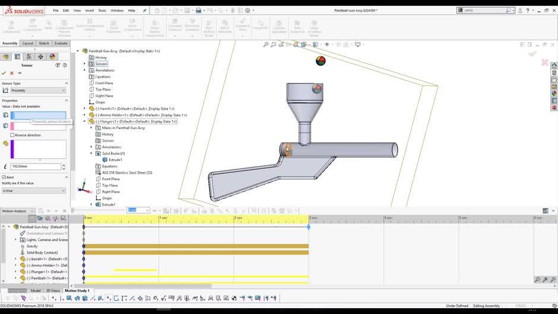Toggle the Alert checkbox
This screenshot has width=558, height=314.
4,177
